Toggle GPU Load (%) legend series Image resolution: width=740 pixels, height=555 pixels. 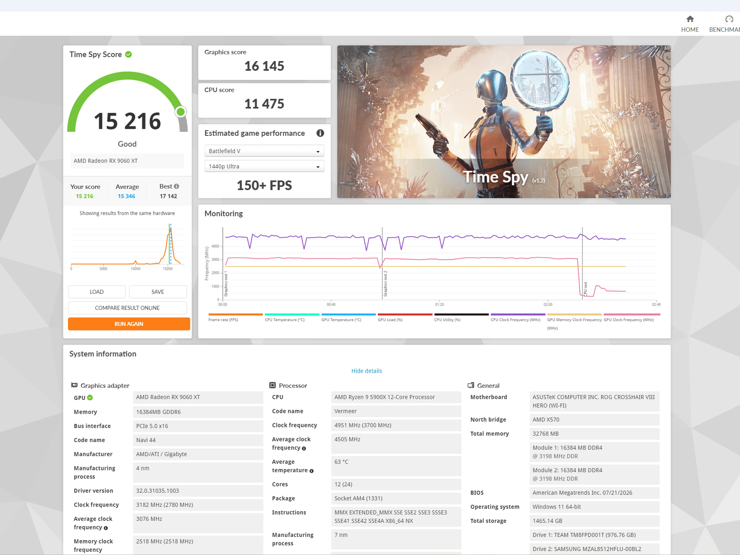coord(405,318)
